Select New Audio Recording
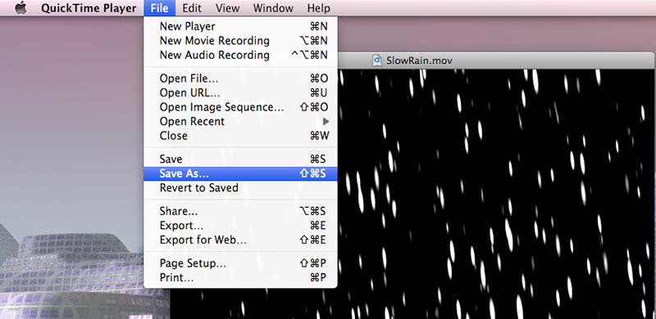This screenshot has width=656, height=319. [240, 55]
